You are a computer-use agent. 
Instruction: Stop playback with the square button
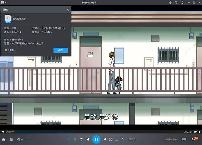click(200, 132)
